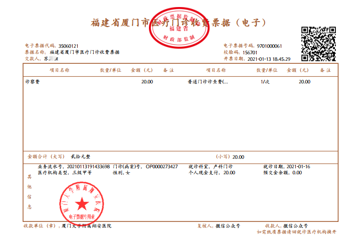
Task: Select the 校验码 value 156701
Action: click(250, 52)
